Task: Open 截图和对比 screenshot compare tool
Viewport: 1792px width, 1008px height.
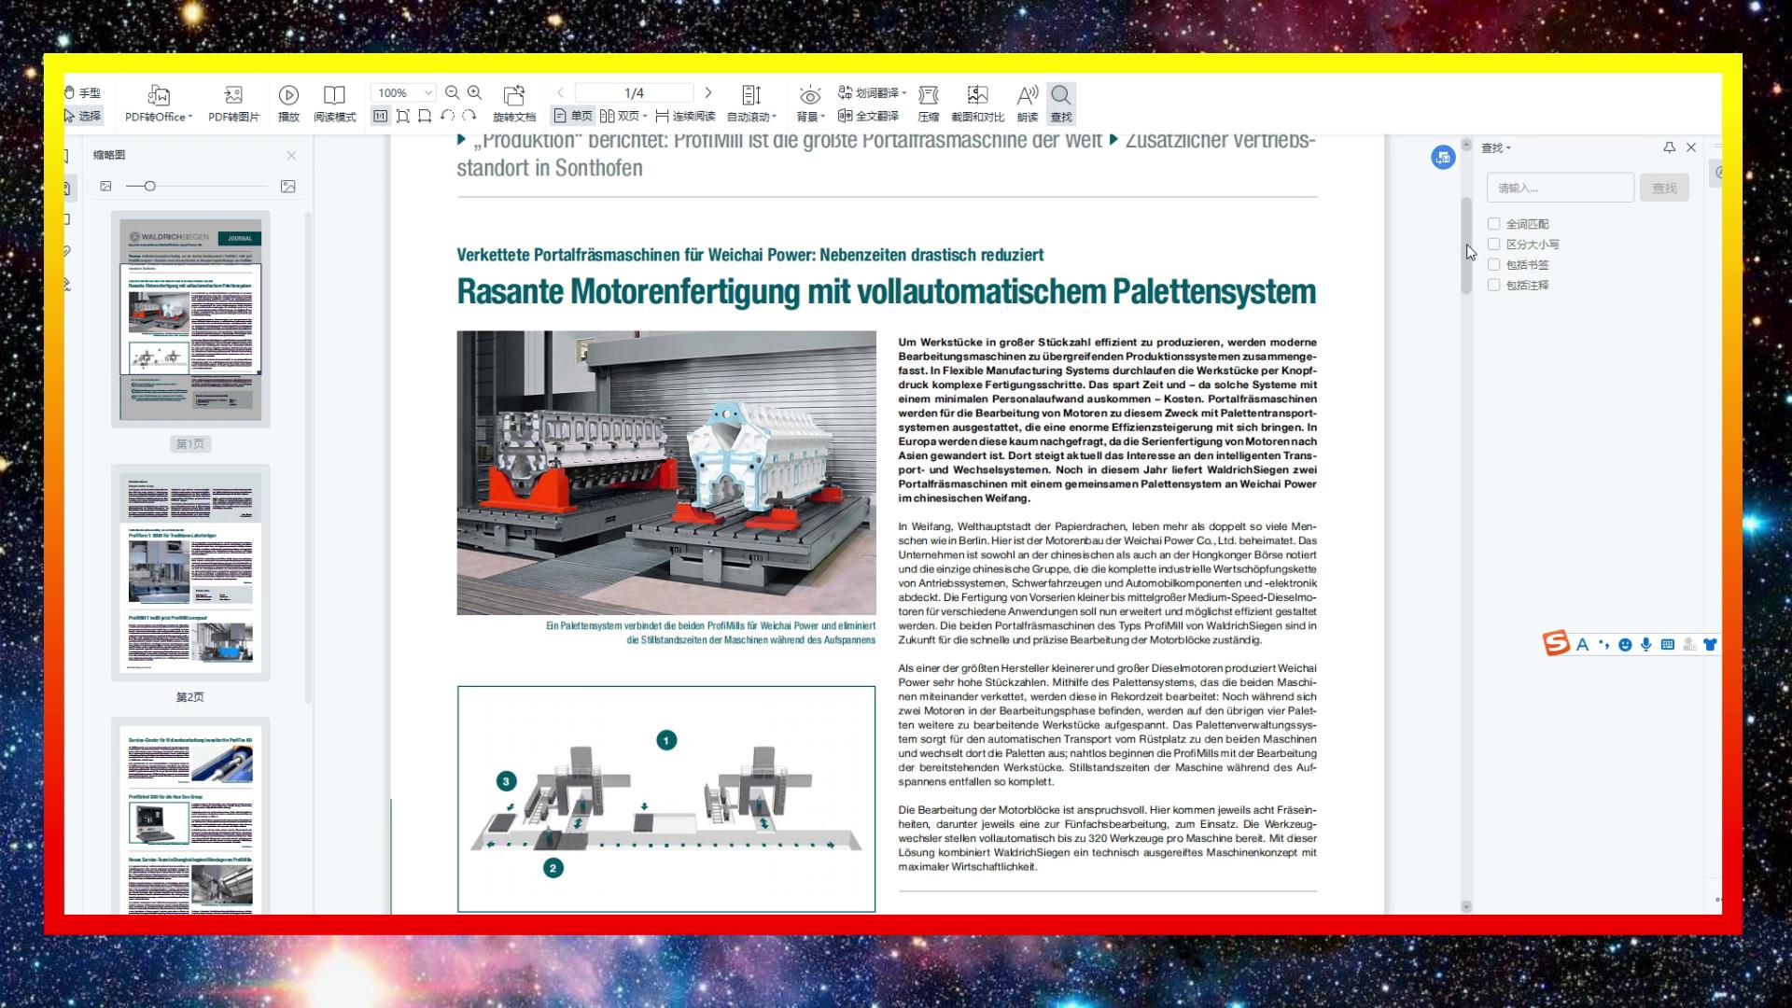Action: [x=977, y=95]
